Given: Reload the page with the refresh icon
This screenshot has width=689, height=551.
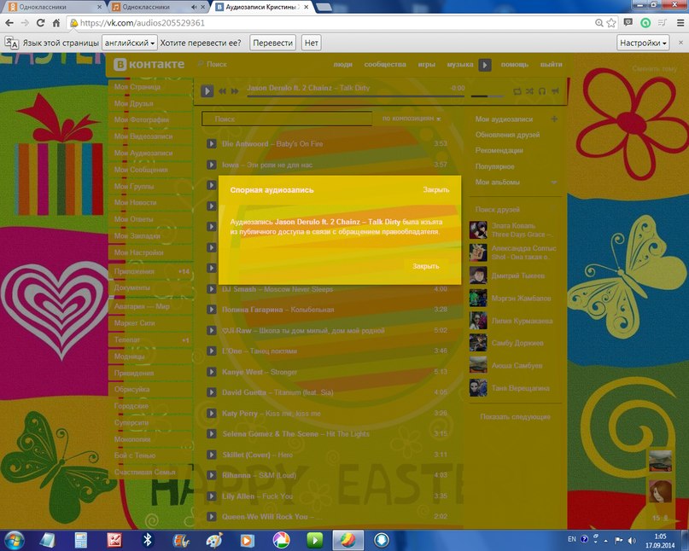Looking at the screenshot, I should (40, 23).
